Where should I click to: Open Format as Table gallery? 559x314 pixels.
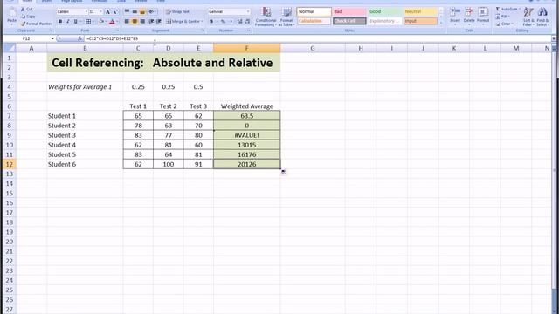tap(286, 17)
